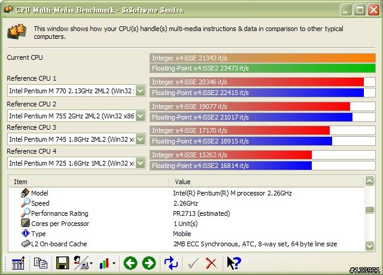Select the Pentium M 755 2GHz combo box
Image resolution: width=383 pixels, height=275 pixels.
[x=77, y=115]
